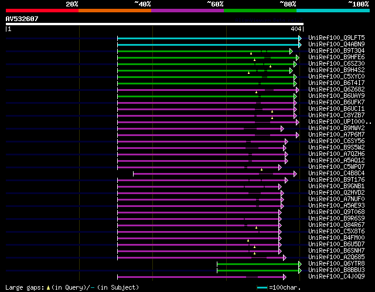Screen dimensions: 375x292
Task: Click the UniRef100_Q2HVD2 label
Action: pos(336,193)
